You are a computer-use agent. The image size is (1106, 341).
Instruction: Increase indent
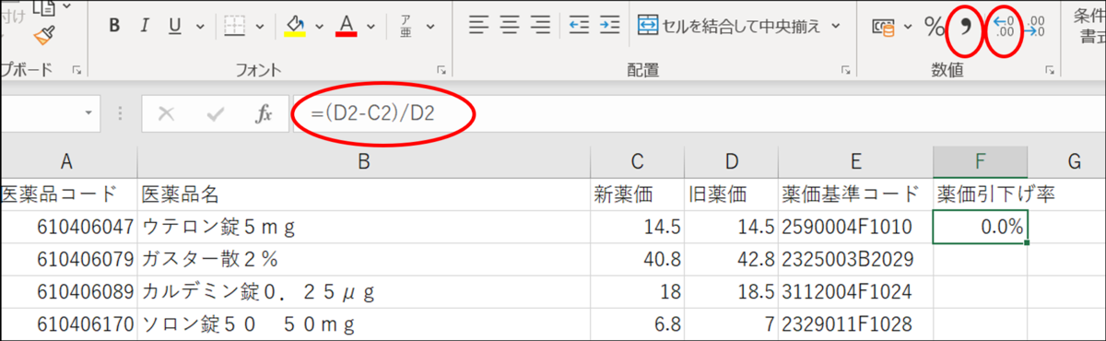pos(610,25)
